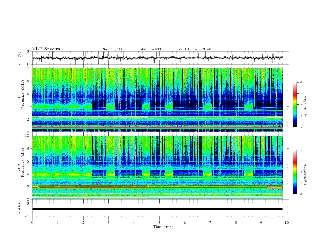Click the time axis tick label "0"
Screen dimensions: 323x250
(32, 223)
